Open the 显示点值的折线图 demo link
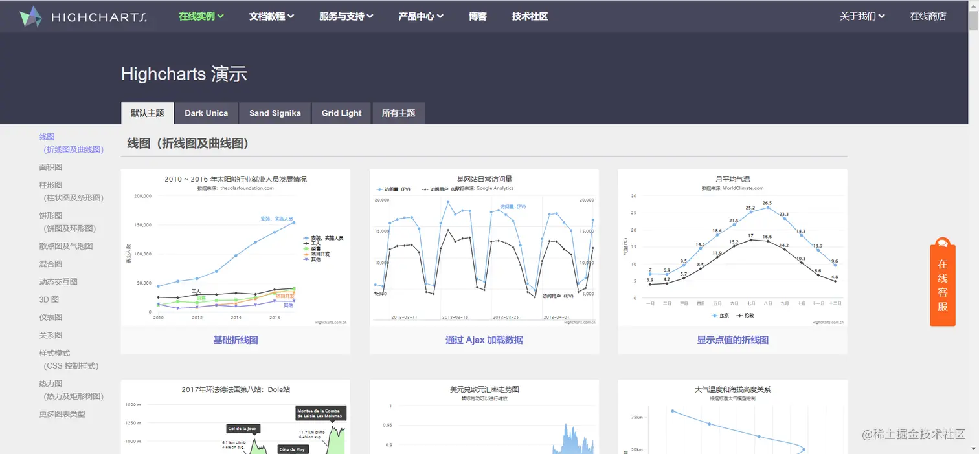This screenshot has width=979, height=454. 733,340
